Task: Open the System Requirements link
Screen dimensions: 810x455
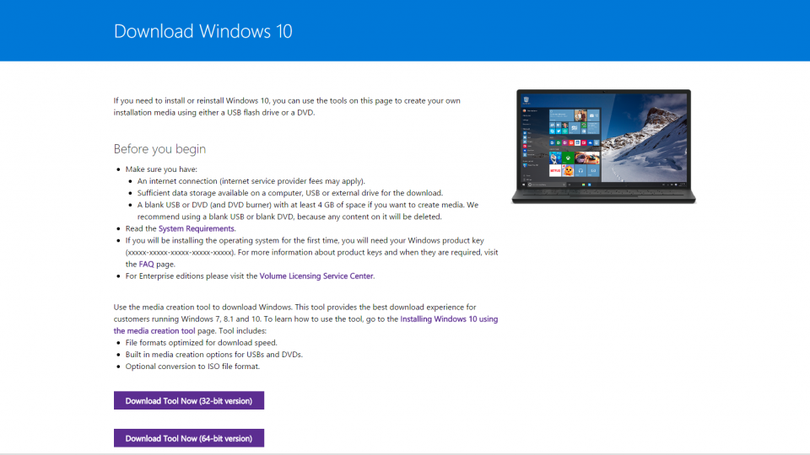Action: [197, 228]
